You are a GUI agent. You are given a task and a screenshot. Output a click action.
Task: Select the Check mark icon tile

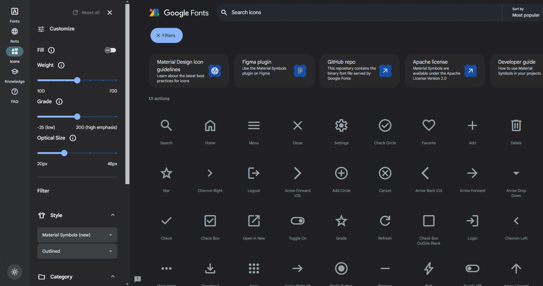click(x=167, y=226)
